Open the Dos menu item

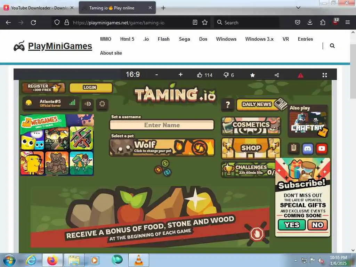pos(203,39)
